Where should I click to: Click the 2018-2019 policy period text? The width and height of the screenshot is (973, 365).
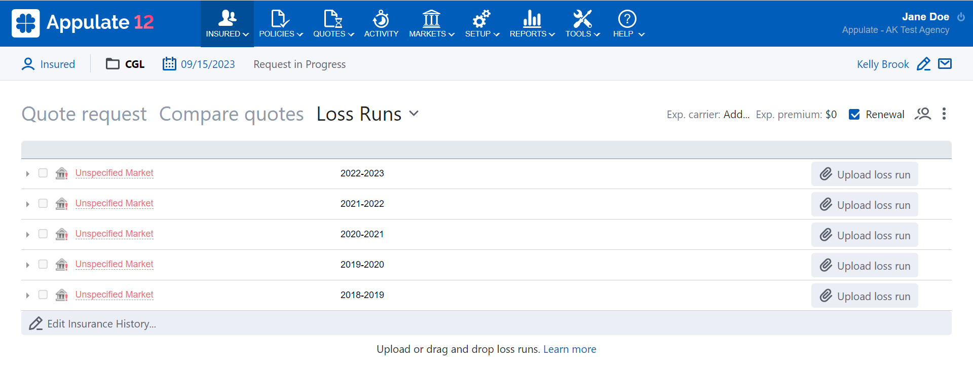[x=362, y=295]
